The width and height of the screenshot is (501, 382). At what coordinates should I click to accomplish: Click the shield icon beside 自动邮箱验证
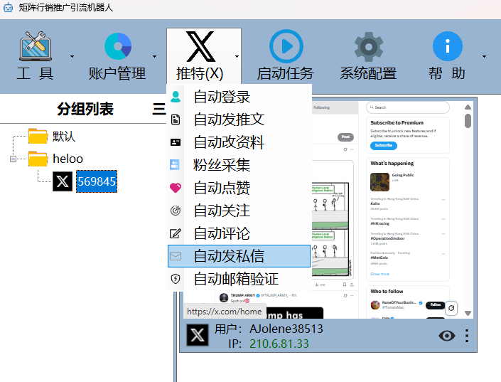[x=176, y=279]
